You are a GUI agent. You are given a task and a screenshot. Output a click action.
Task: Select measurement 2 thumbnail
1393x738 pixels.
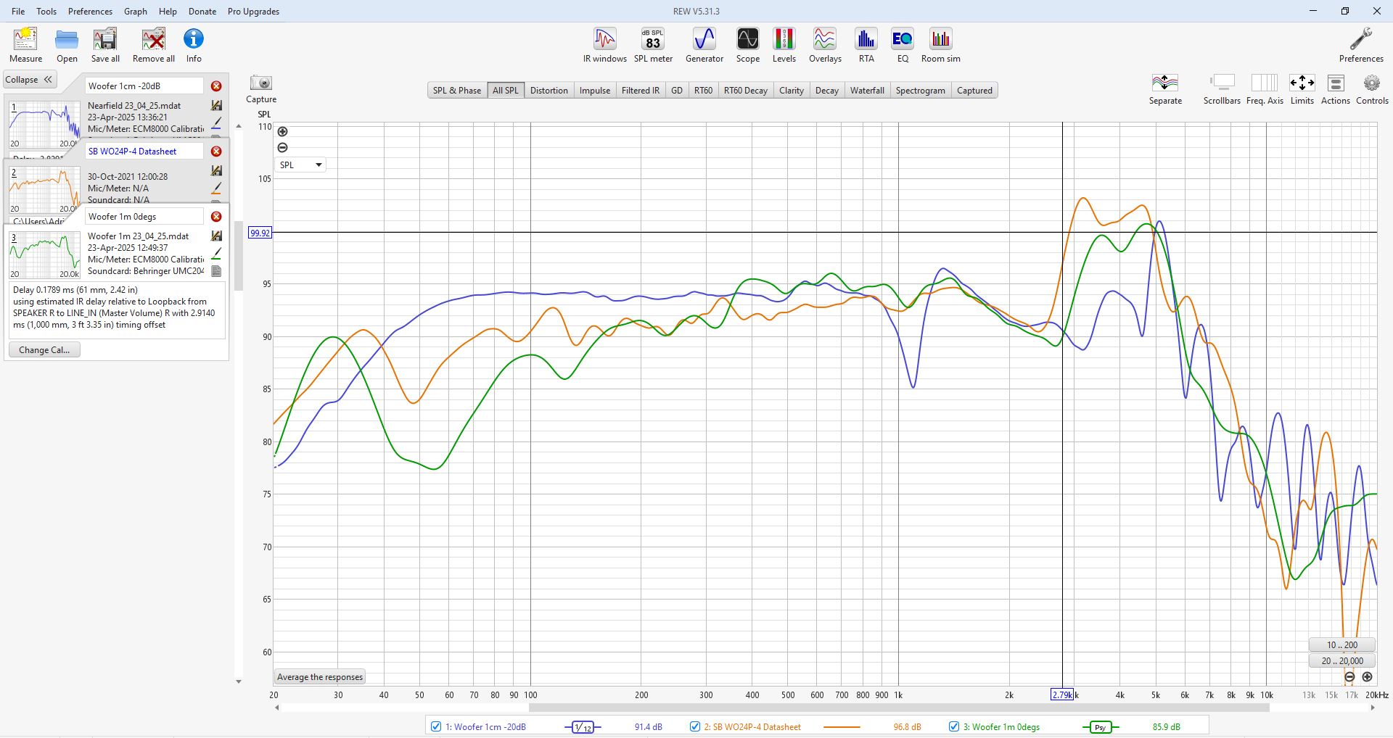tap(44, 190)
